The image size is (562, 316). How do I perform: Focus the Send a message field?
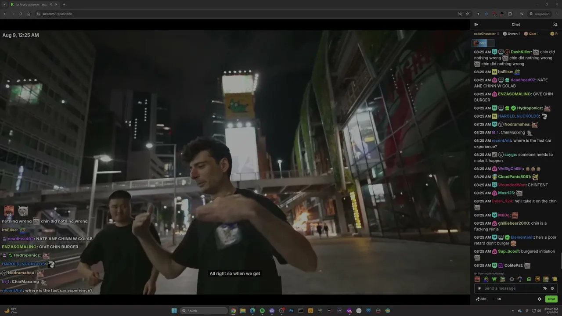coord(511,288)
